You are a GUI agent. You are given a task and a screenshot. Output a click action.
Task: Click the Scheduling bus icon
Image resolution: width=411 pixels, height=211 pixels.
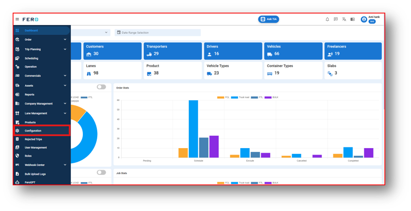[17, 58]
